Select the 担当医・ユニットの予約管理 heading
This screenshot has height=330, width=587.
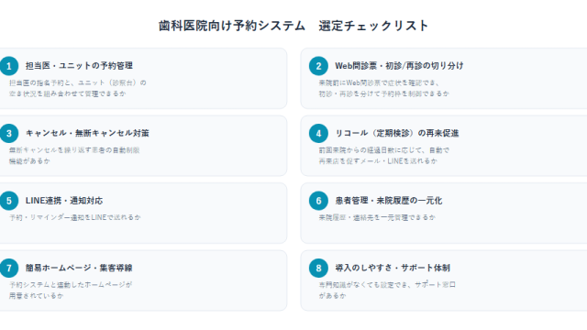[x=79, y=66]
